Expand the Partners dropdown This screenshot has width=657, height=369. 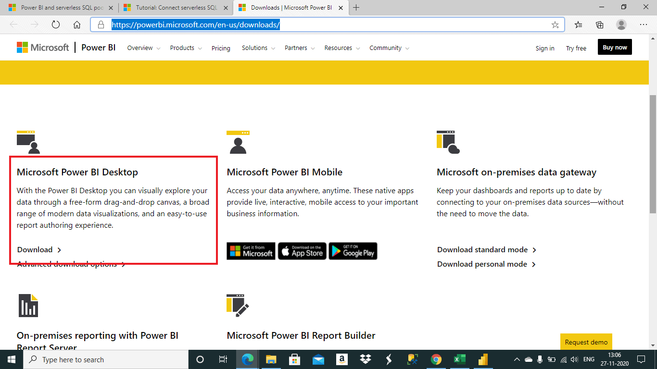pyautogui.click(x=300, y=48)
